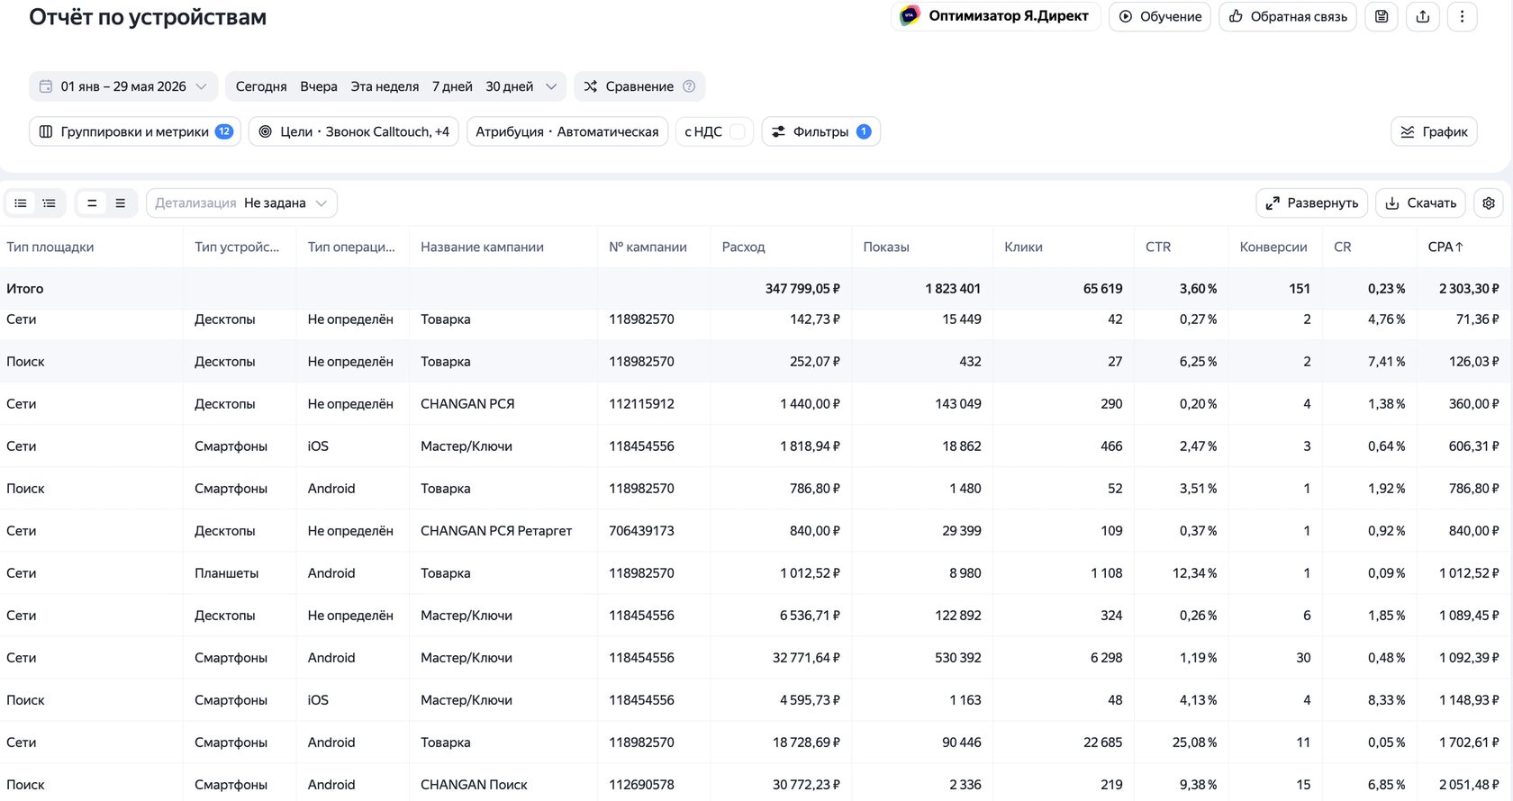Click the total CPA 2 303,30 ₽
Viewport: 1513px width, 801px height.
(x=1469, y=289)
